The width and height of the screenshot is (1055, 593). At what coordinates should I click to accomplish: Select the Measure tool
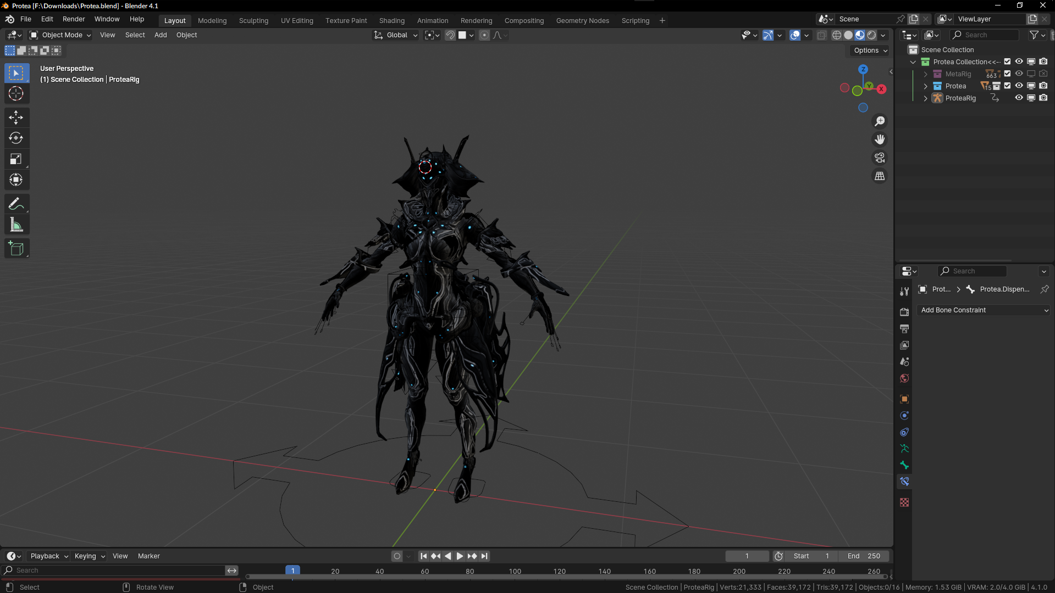click(x=16, y=225)
